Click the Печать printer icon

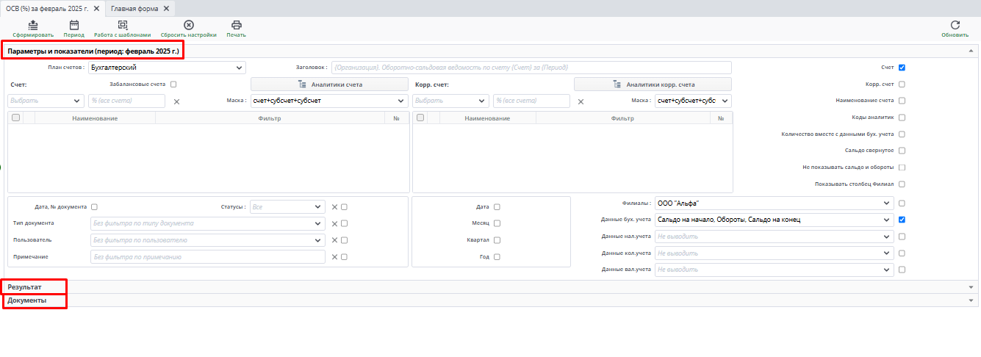[236, 25]
